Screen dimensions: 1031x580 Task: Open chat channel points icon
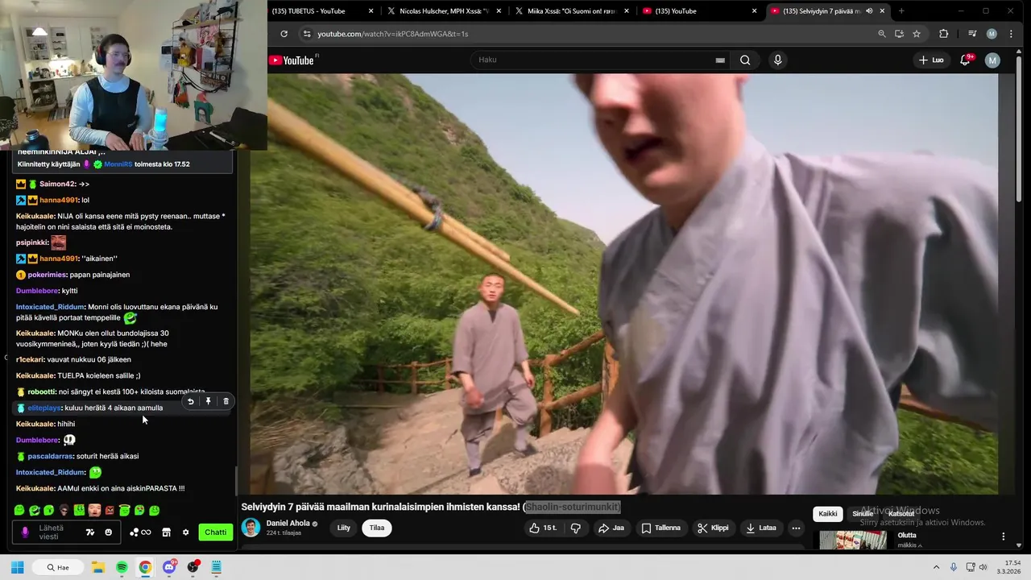140,532
